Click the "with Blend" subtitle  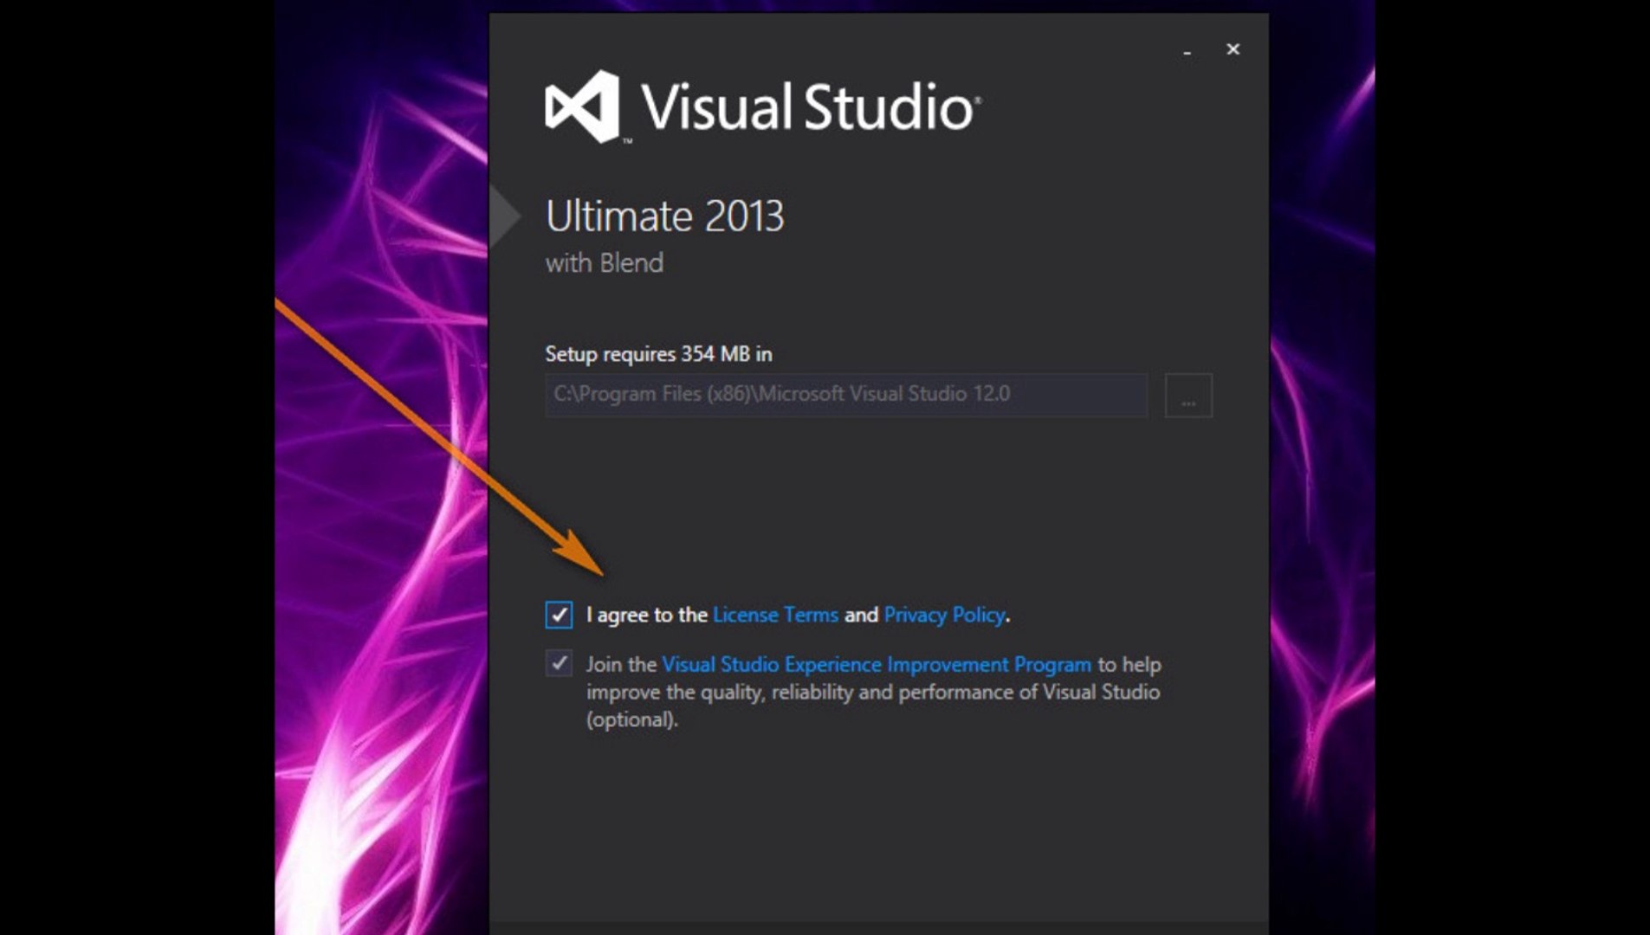pos(605,262)
